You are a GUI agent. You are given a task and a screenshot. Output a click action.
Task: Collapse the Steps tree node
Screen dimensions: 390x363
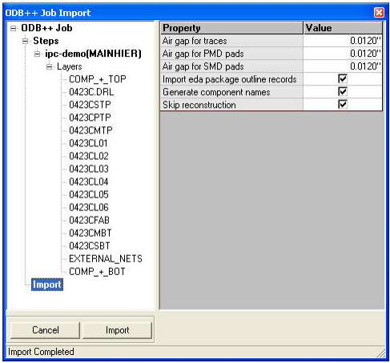click(25, 41)
